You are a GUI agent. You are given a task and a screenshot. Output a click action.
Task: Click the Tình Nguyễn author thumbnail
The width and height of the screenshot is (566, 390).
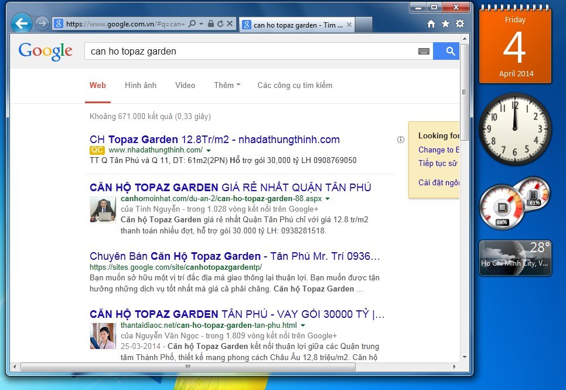[x=103, y=209]
